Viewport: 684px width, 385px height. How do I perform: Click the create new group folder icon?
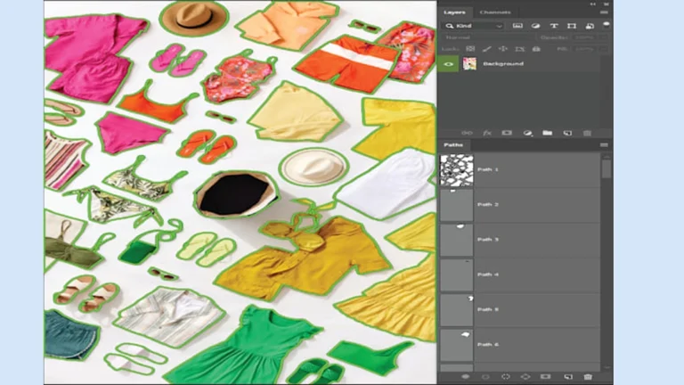tap(548, 133)
